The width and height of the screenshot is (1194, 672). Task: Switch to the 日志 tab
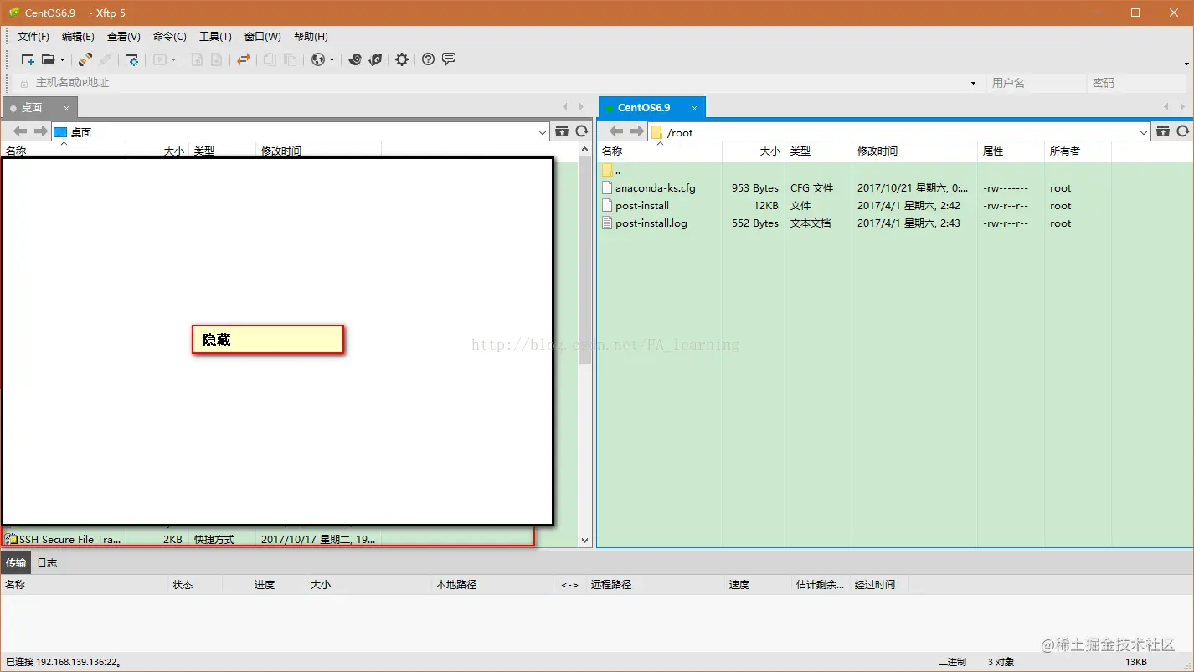pyautogui.click(x=47, y=563)
